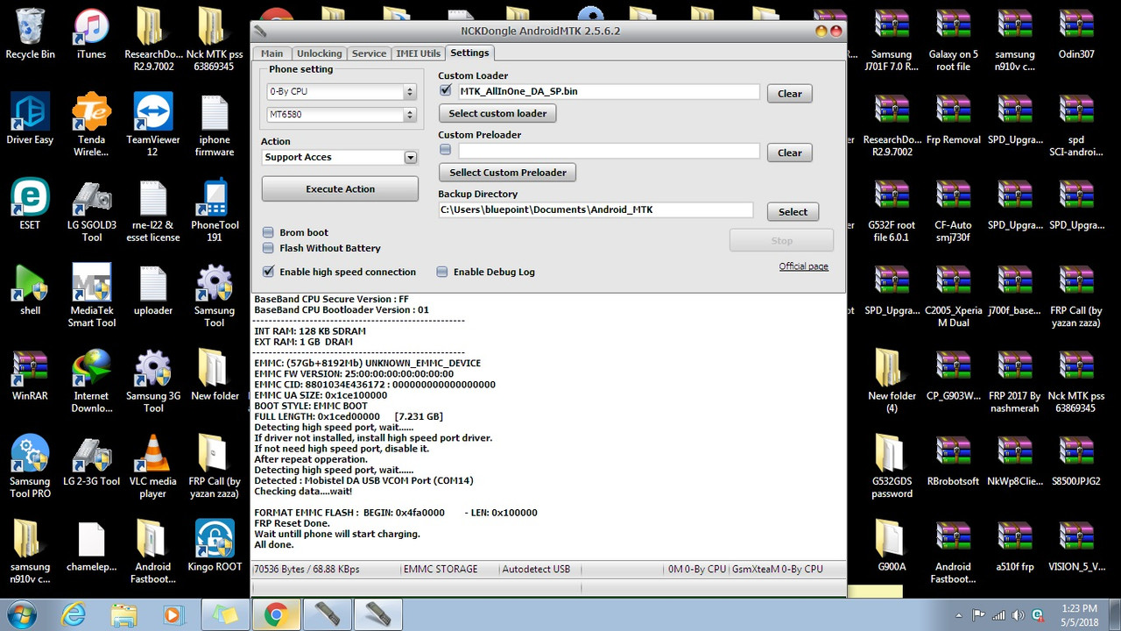Launch Samsung 3G Tool icon
The image size is (1121, 631).
tap(152, 381)
